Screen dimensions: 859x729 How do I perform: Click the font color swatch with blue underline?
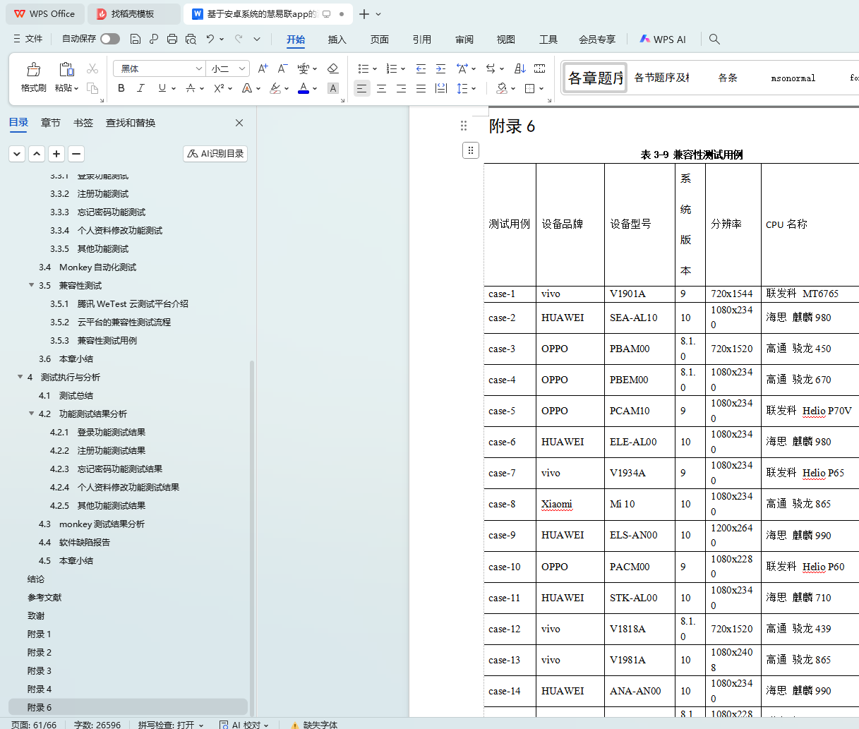click(304, 88)
